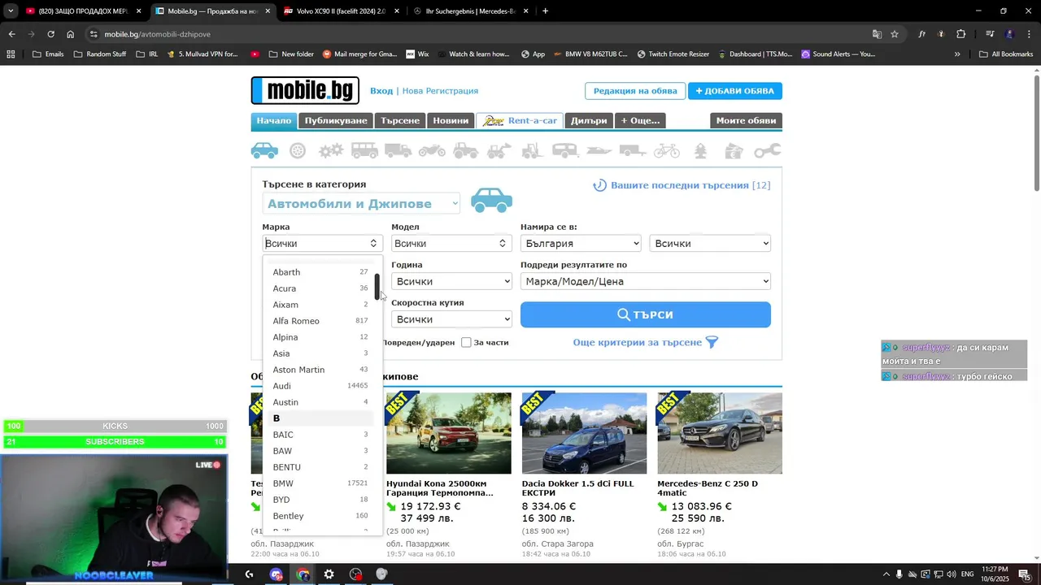Click the ДОБАВИ ОБЯВА button
This screenshot has width=1041, height=585.
735,91
